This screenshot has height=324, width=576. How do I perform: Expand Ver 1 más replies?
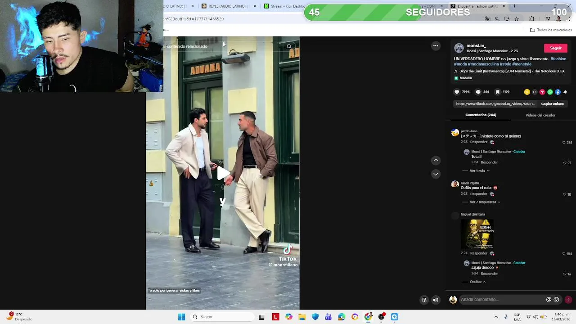click(x=480, y=171)
